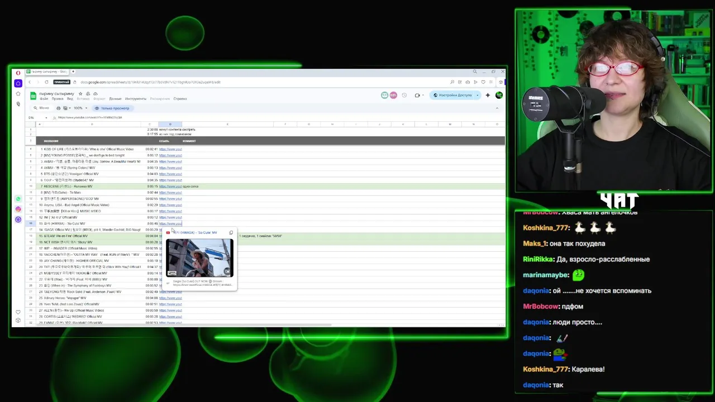Reload the page with the refresh icon
Screen dimensions: 715x402
46,82
